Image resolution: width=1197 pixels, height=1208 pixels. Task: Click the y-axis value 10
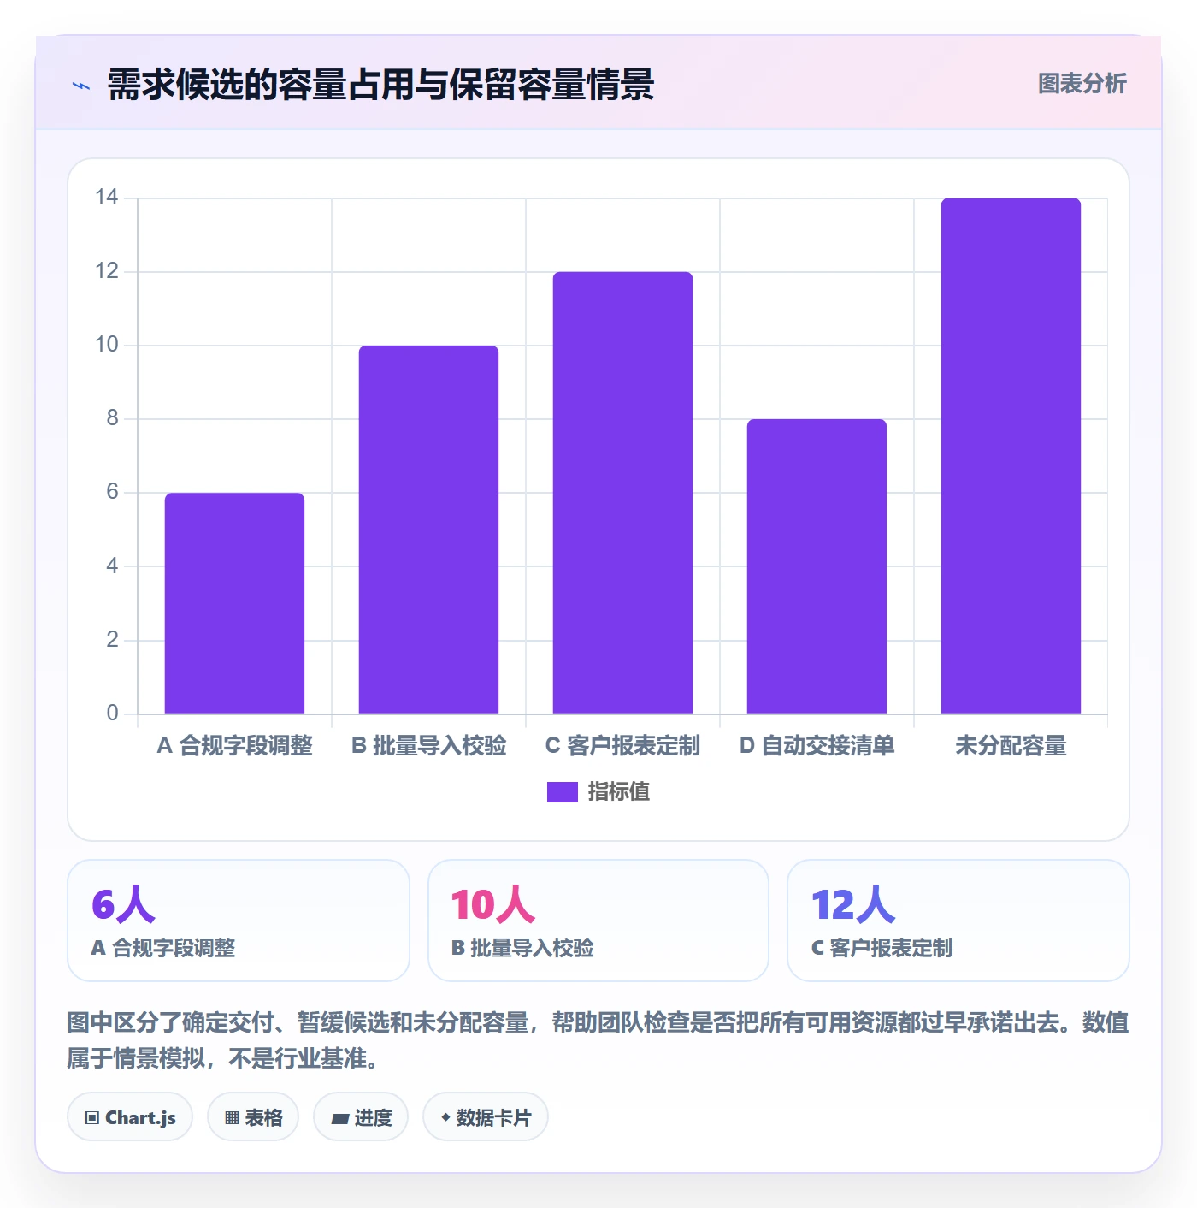pos(107,345)
